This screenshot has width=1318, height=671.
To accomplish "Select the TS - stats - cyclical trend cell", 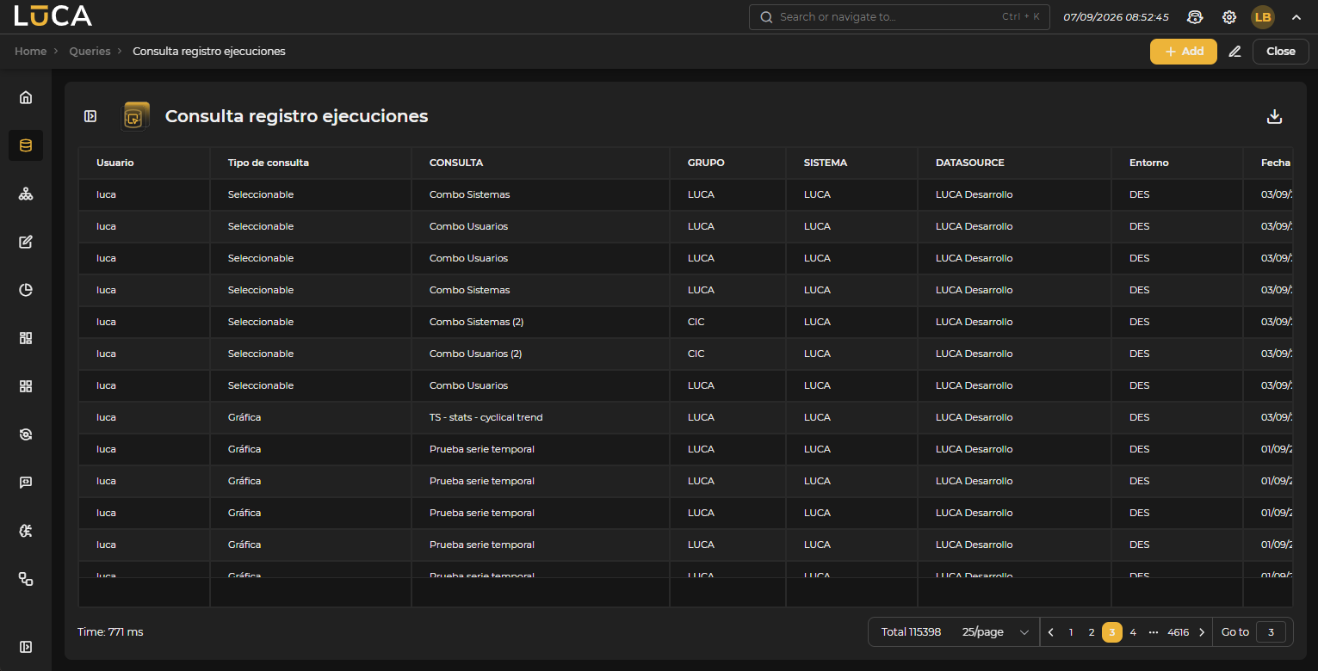I will (x=541, y=417).
